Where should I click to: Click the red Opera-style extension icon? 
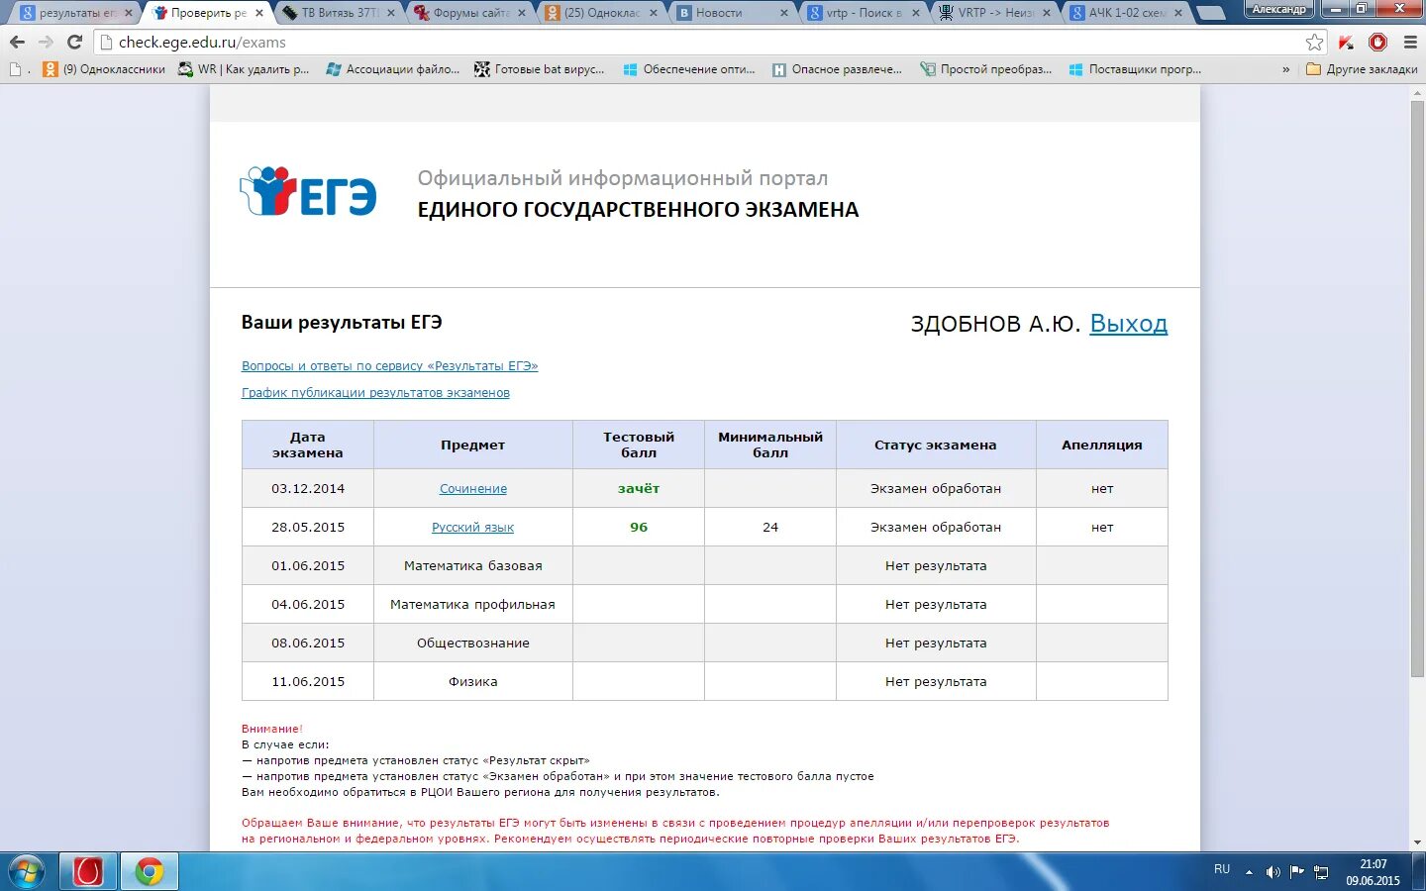tap(1377, 42)
